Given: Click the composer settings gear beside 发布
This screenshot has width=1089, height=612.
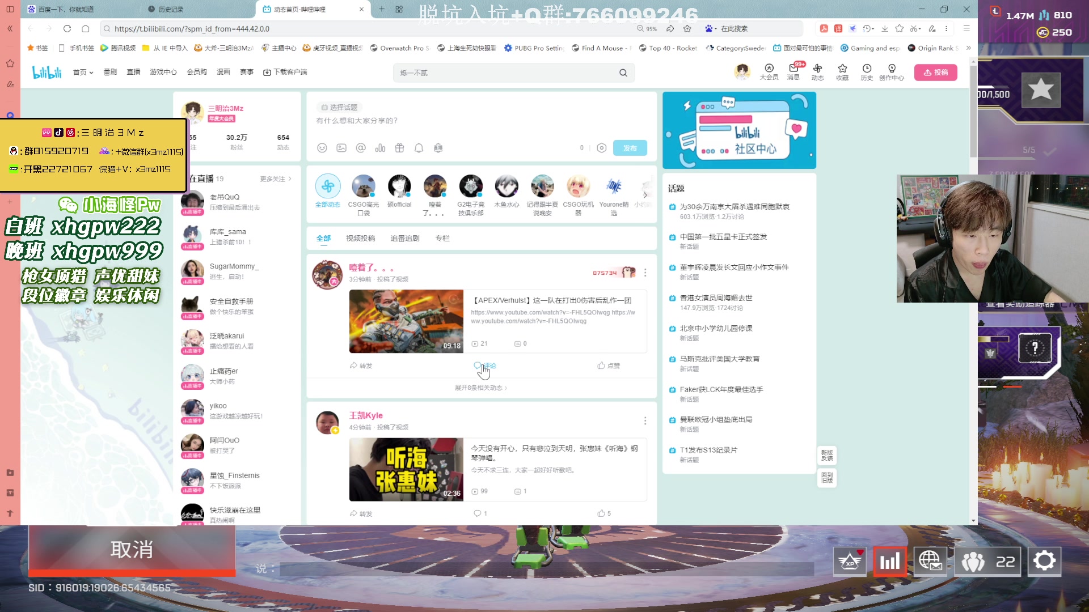Looking at the screenshot, I should pos(602,148).
